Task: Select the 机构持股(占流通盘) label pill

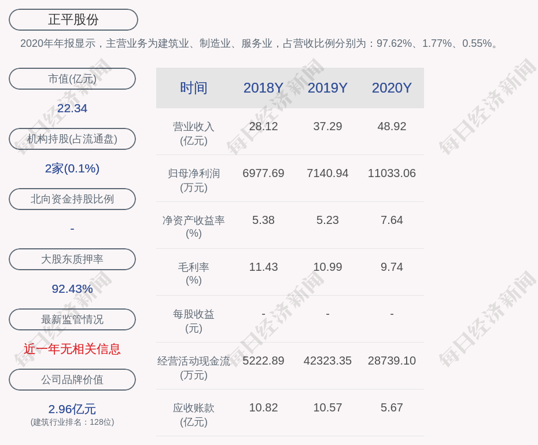Action: (72, 139)
